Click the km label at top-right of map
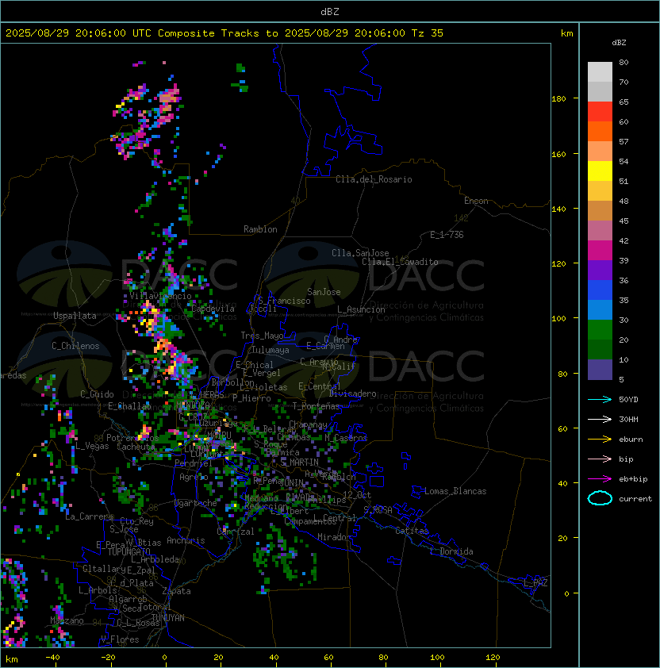This screenshot has height=668, width=660. click(566, 33)
